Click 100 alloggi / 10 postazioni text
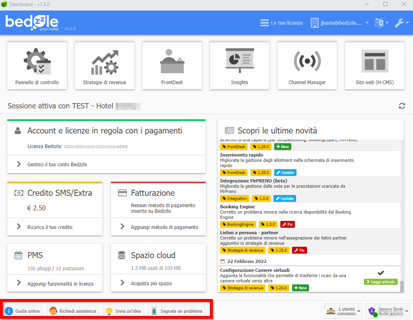This screenshot has width=413, height=320. [55, 268]
